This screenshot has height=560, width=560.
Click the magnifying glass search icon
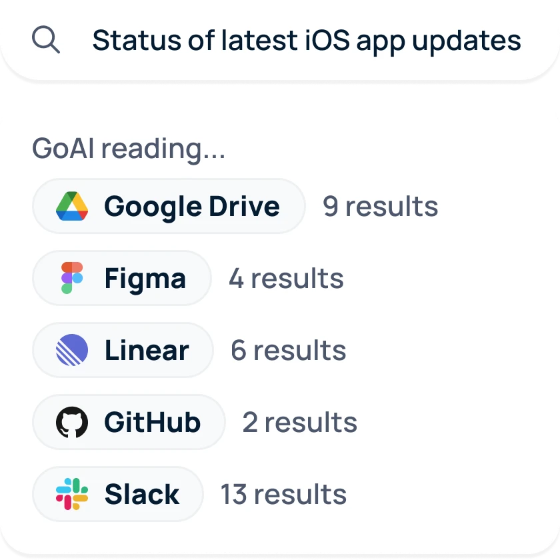(x=45, y=40)
